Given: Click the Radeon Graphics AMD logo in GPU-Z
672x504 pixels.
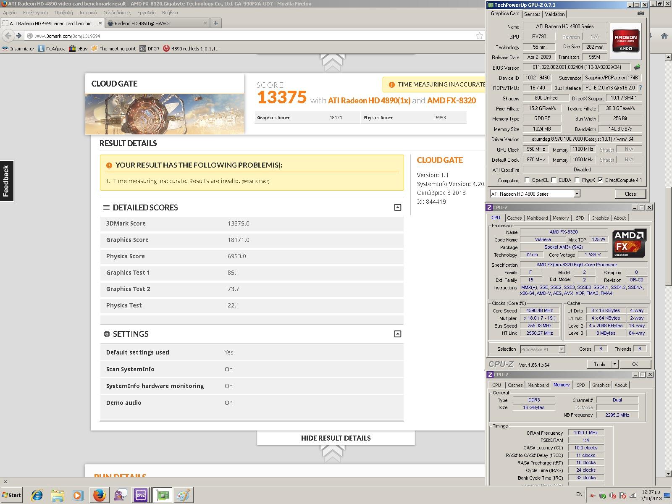Looking at the screenshot, I should [x=626, y=40].
